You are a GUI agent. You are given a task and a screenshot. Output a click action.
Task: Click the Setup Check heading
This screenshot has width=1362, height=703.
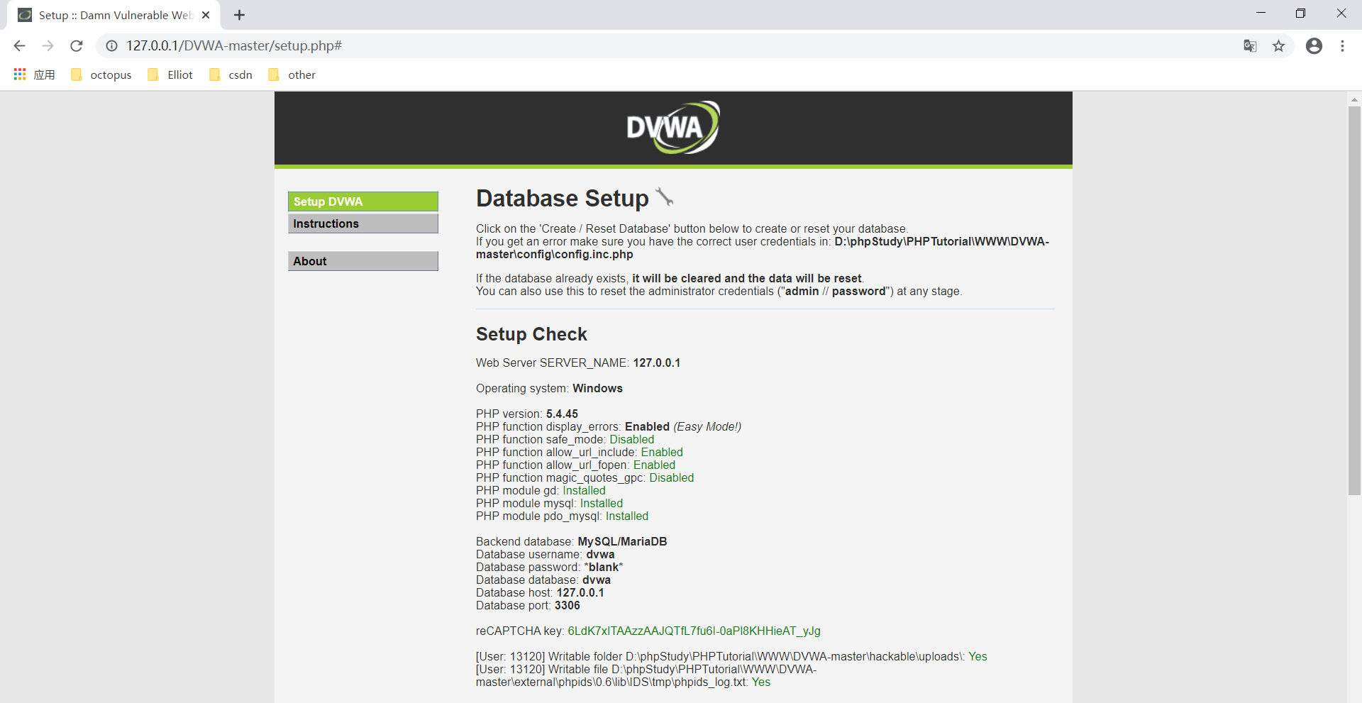[531, 334]
